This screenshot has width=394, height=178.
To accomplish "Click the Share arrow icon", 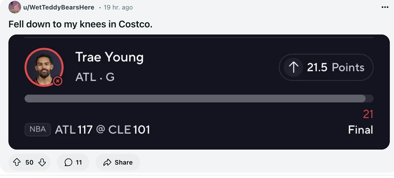I will 107,162.
